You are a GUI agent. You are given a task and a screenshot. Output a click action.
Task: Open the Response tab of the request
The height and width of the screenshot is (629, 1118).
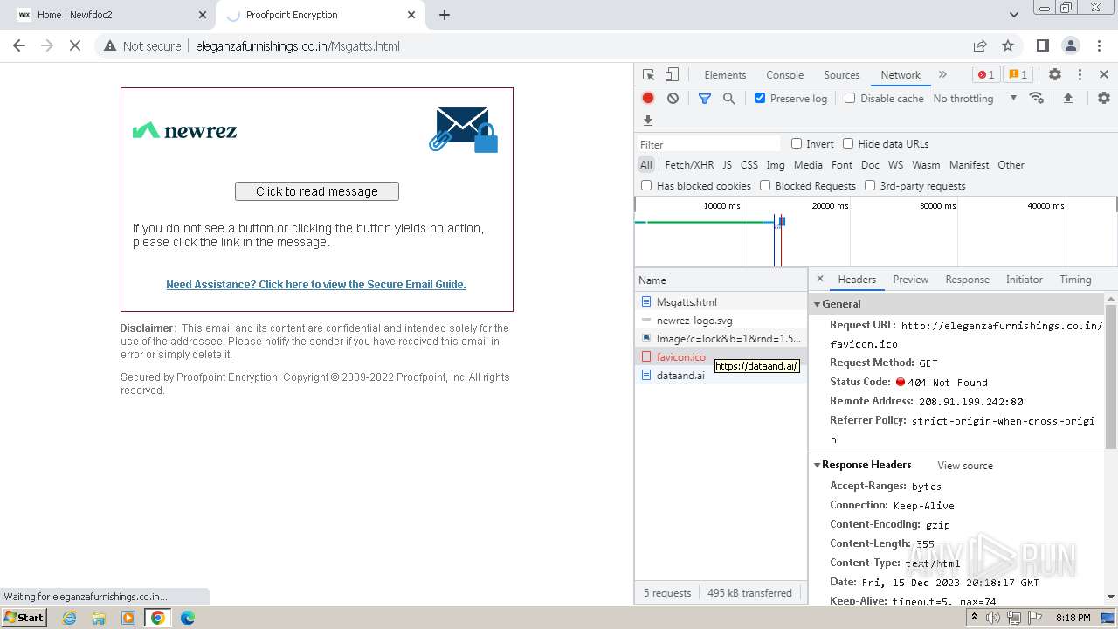pyautogui.click(x=967, y=280)
